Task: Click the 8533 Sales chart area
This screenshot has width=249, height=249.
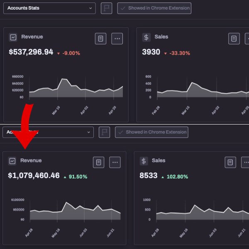Action: (195, 212)
